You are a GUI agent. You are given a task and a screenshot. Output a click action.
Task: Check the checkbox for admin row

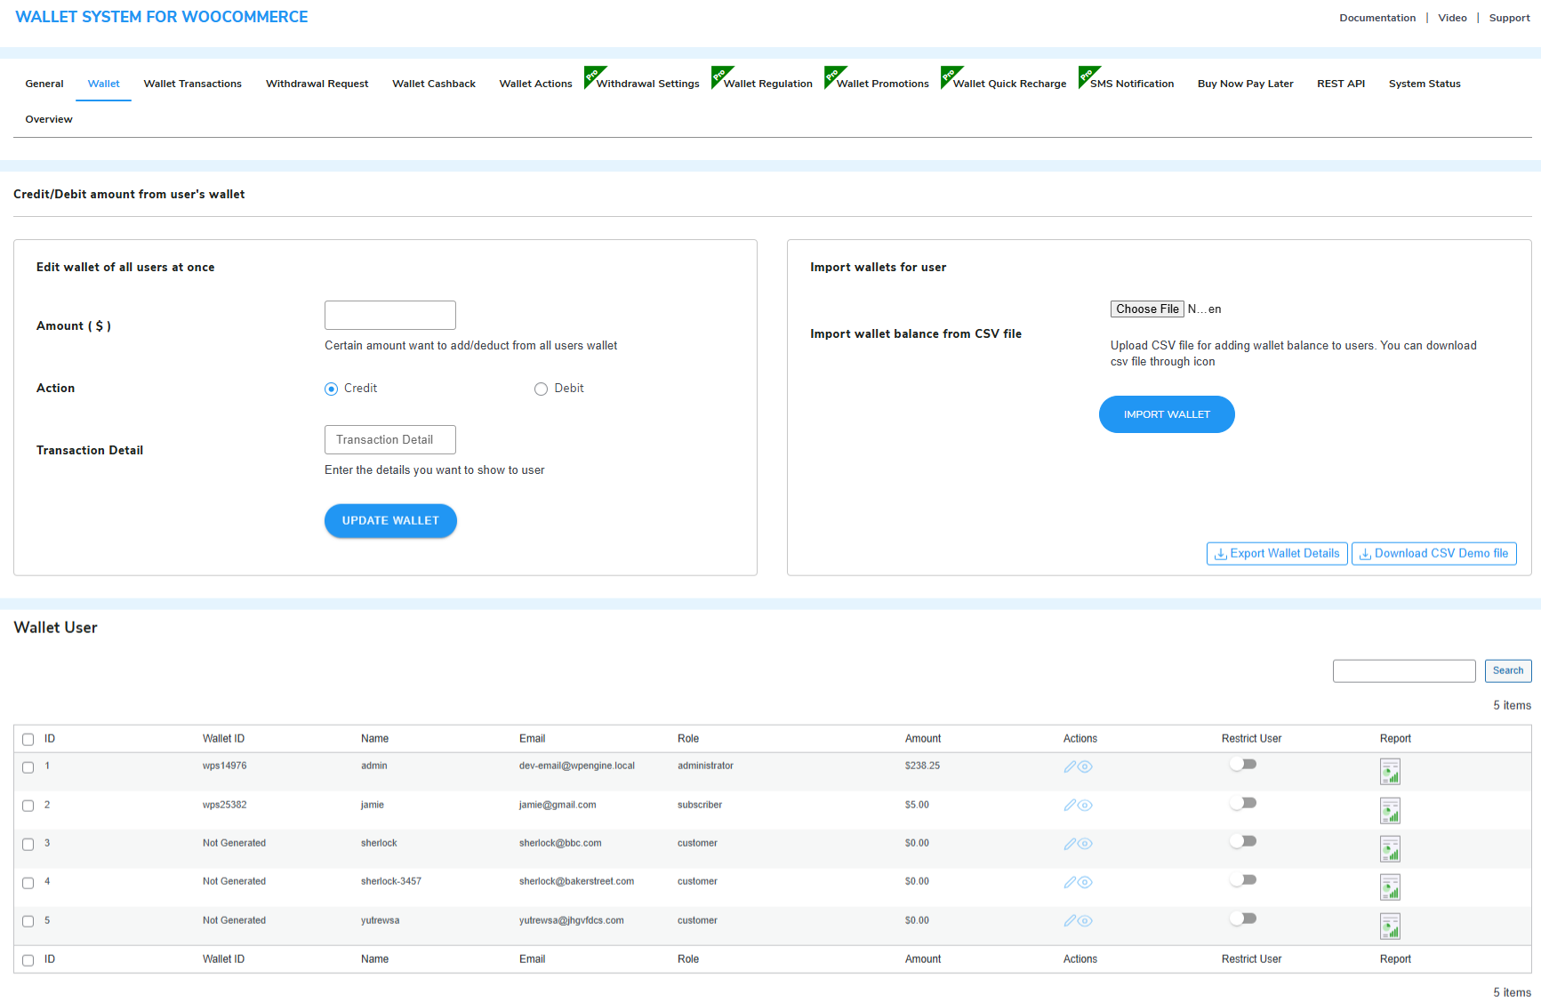click(28, 767)
